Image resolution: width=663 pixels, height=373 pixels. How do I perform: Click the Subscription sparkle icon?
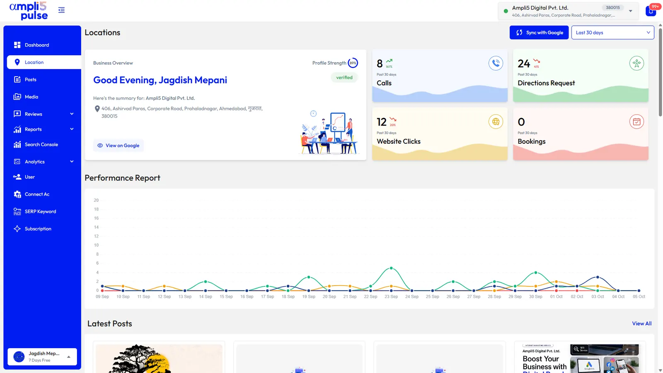(17, 229)
